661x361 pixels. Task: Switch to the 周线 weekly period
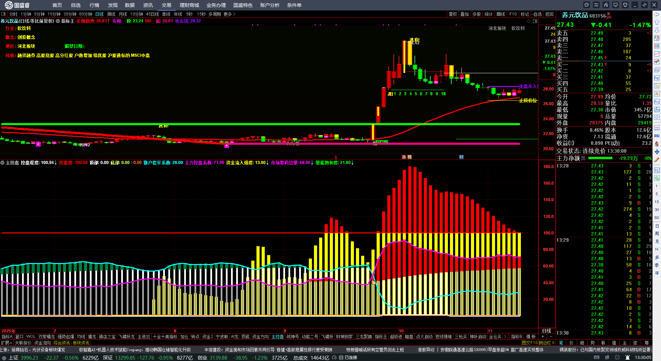111,14
